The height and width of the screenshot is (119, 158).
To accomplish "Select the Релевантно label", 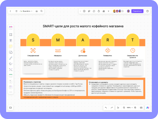I will coord(108,56).
